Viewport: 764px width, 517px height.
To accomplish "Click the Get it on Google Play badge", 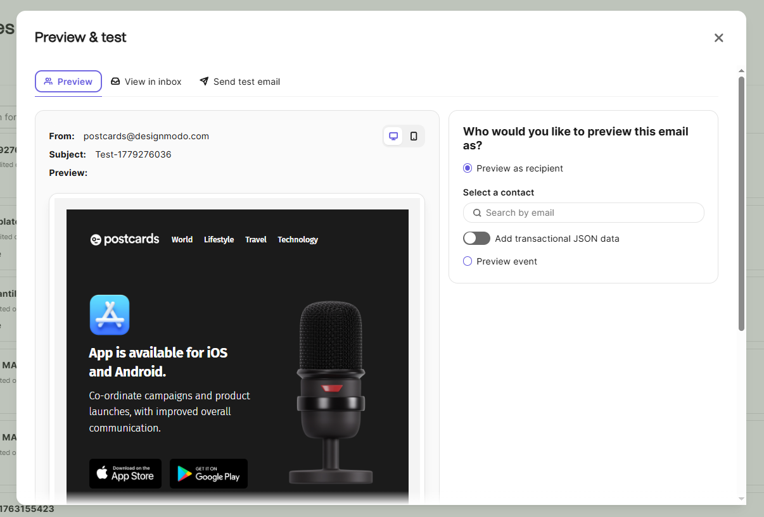I will [208, 473].
